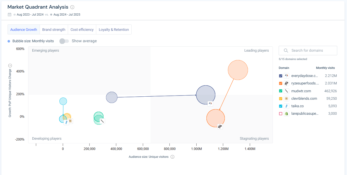
Task: Open the Aug 2023 - Jul 2024 date range picker
Action: click(x=30, y=14)
